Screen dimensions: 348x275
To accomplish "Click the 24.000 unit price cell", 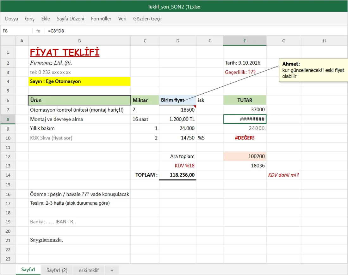I will tap(177, 128).
